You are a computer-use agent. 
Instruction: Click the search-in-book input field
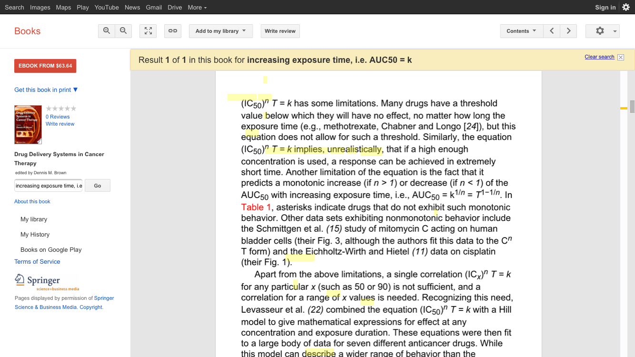[49, 186]
